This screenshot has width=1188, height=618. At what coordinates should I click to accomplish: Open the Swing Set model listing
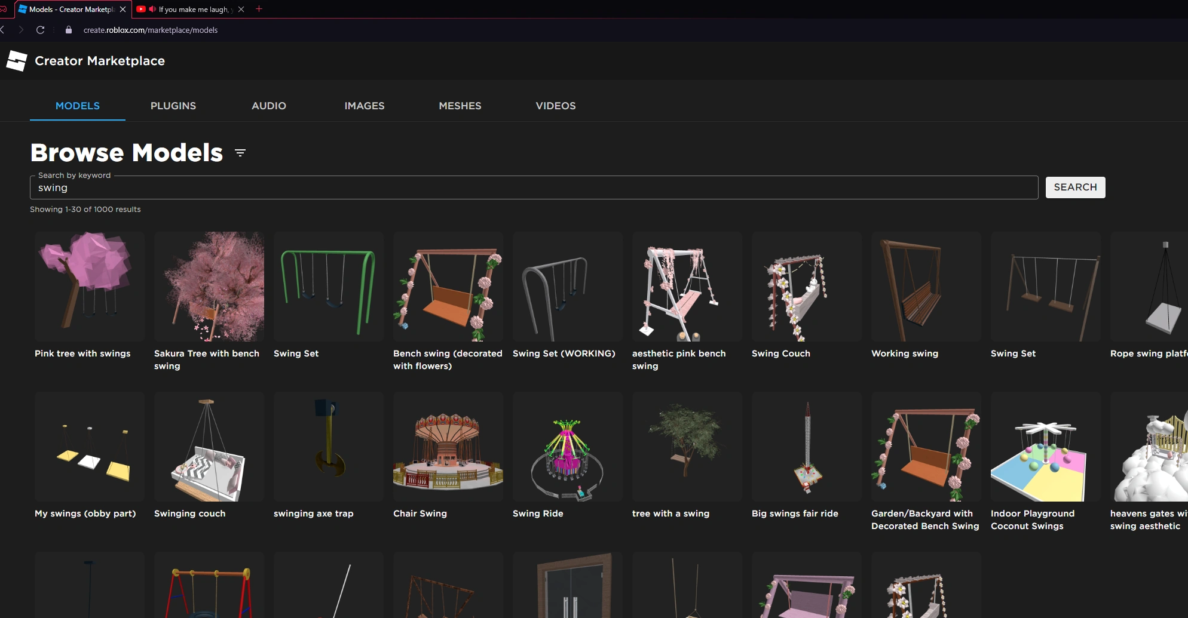tap(328, 287)
